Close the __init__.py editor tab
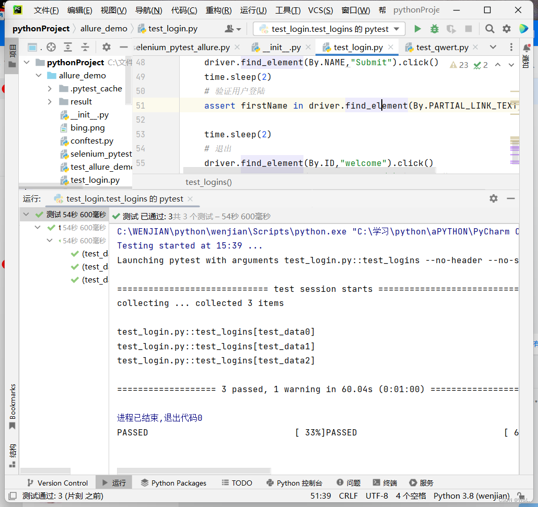This screenshot has height=507, width=538. pos(308,48)
